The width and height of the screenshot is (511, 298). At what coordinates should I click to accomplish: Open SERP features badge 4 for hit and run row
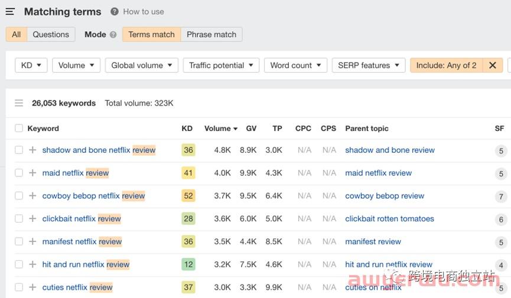coord(501,265)
